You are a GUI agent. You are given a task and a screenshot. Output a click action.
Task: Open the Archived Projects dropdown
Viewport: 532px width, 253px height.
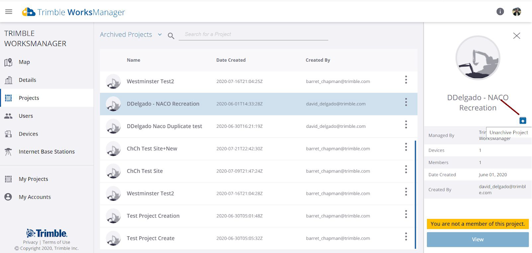coord(131,34)
